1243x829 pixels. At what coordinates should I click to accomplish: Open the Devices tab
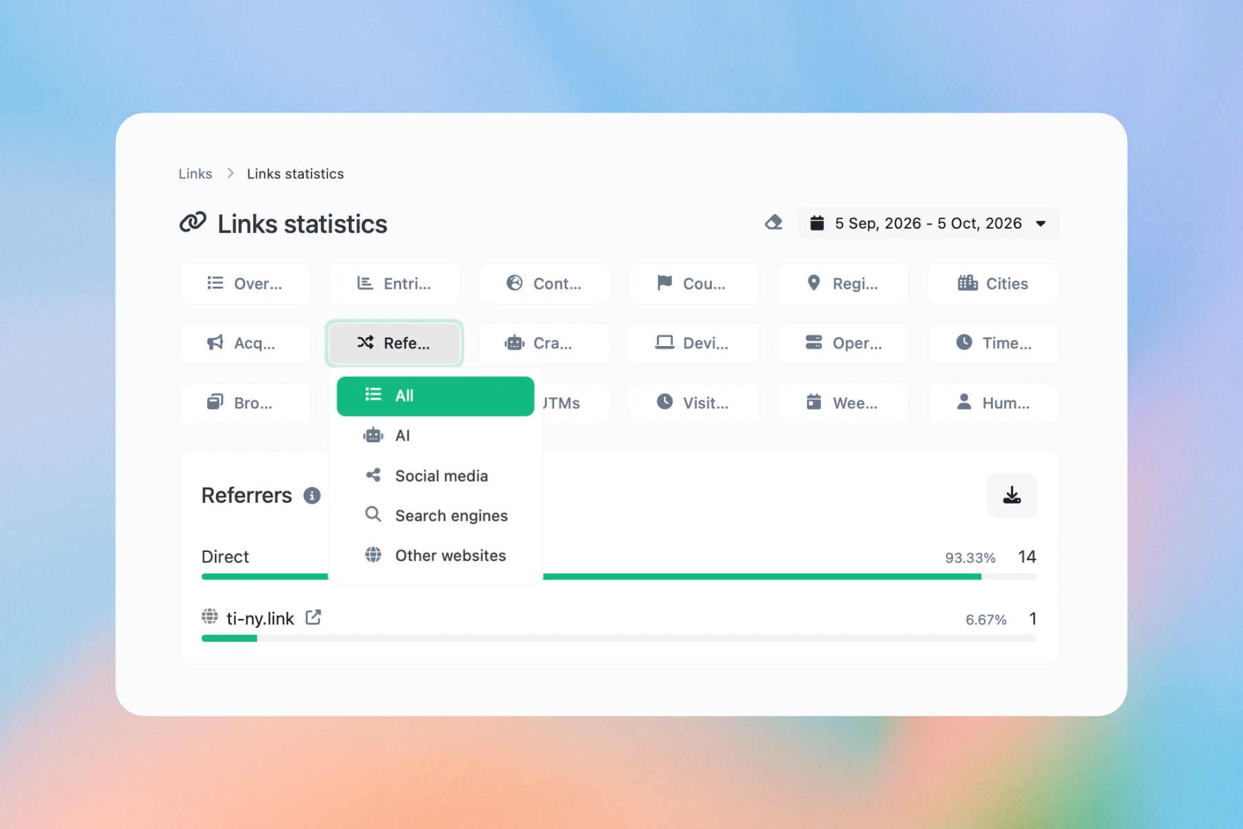tap(693, 343)
